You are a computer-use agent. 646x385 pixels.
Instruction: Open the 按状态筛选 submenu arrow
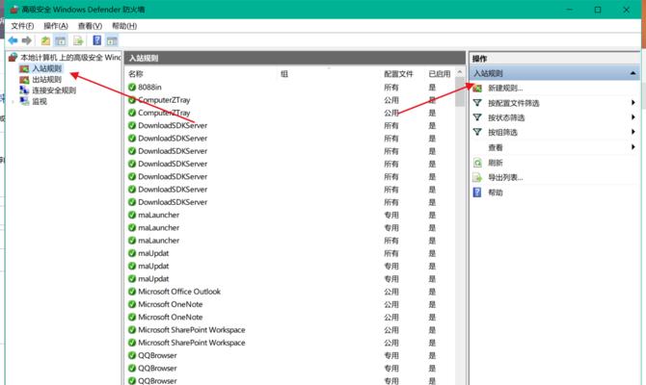coord(633,117)
